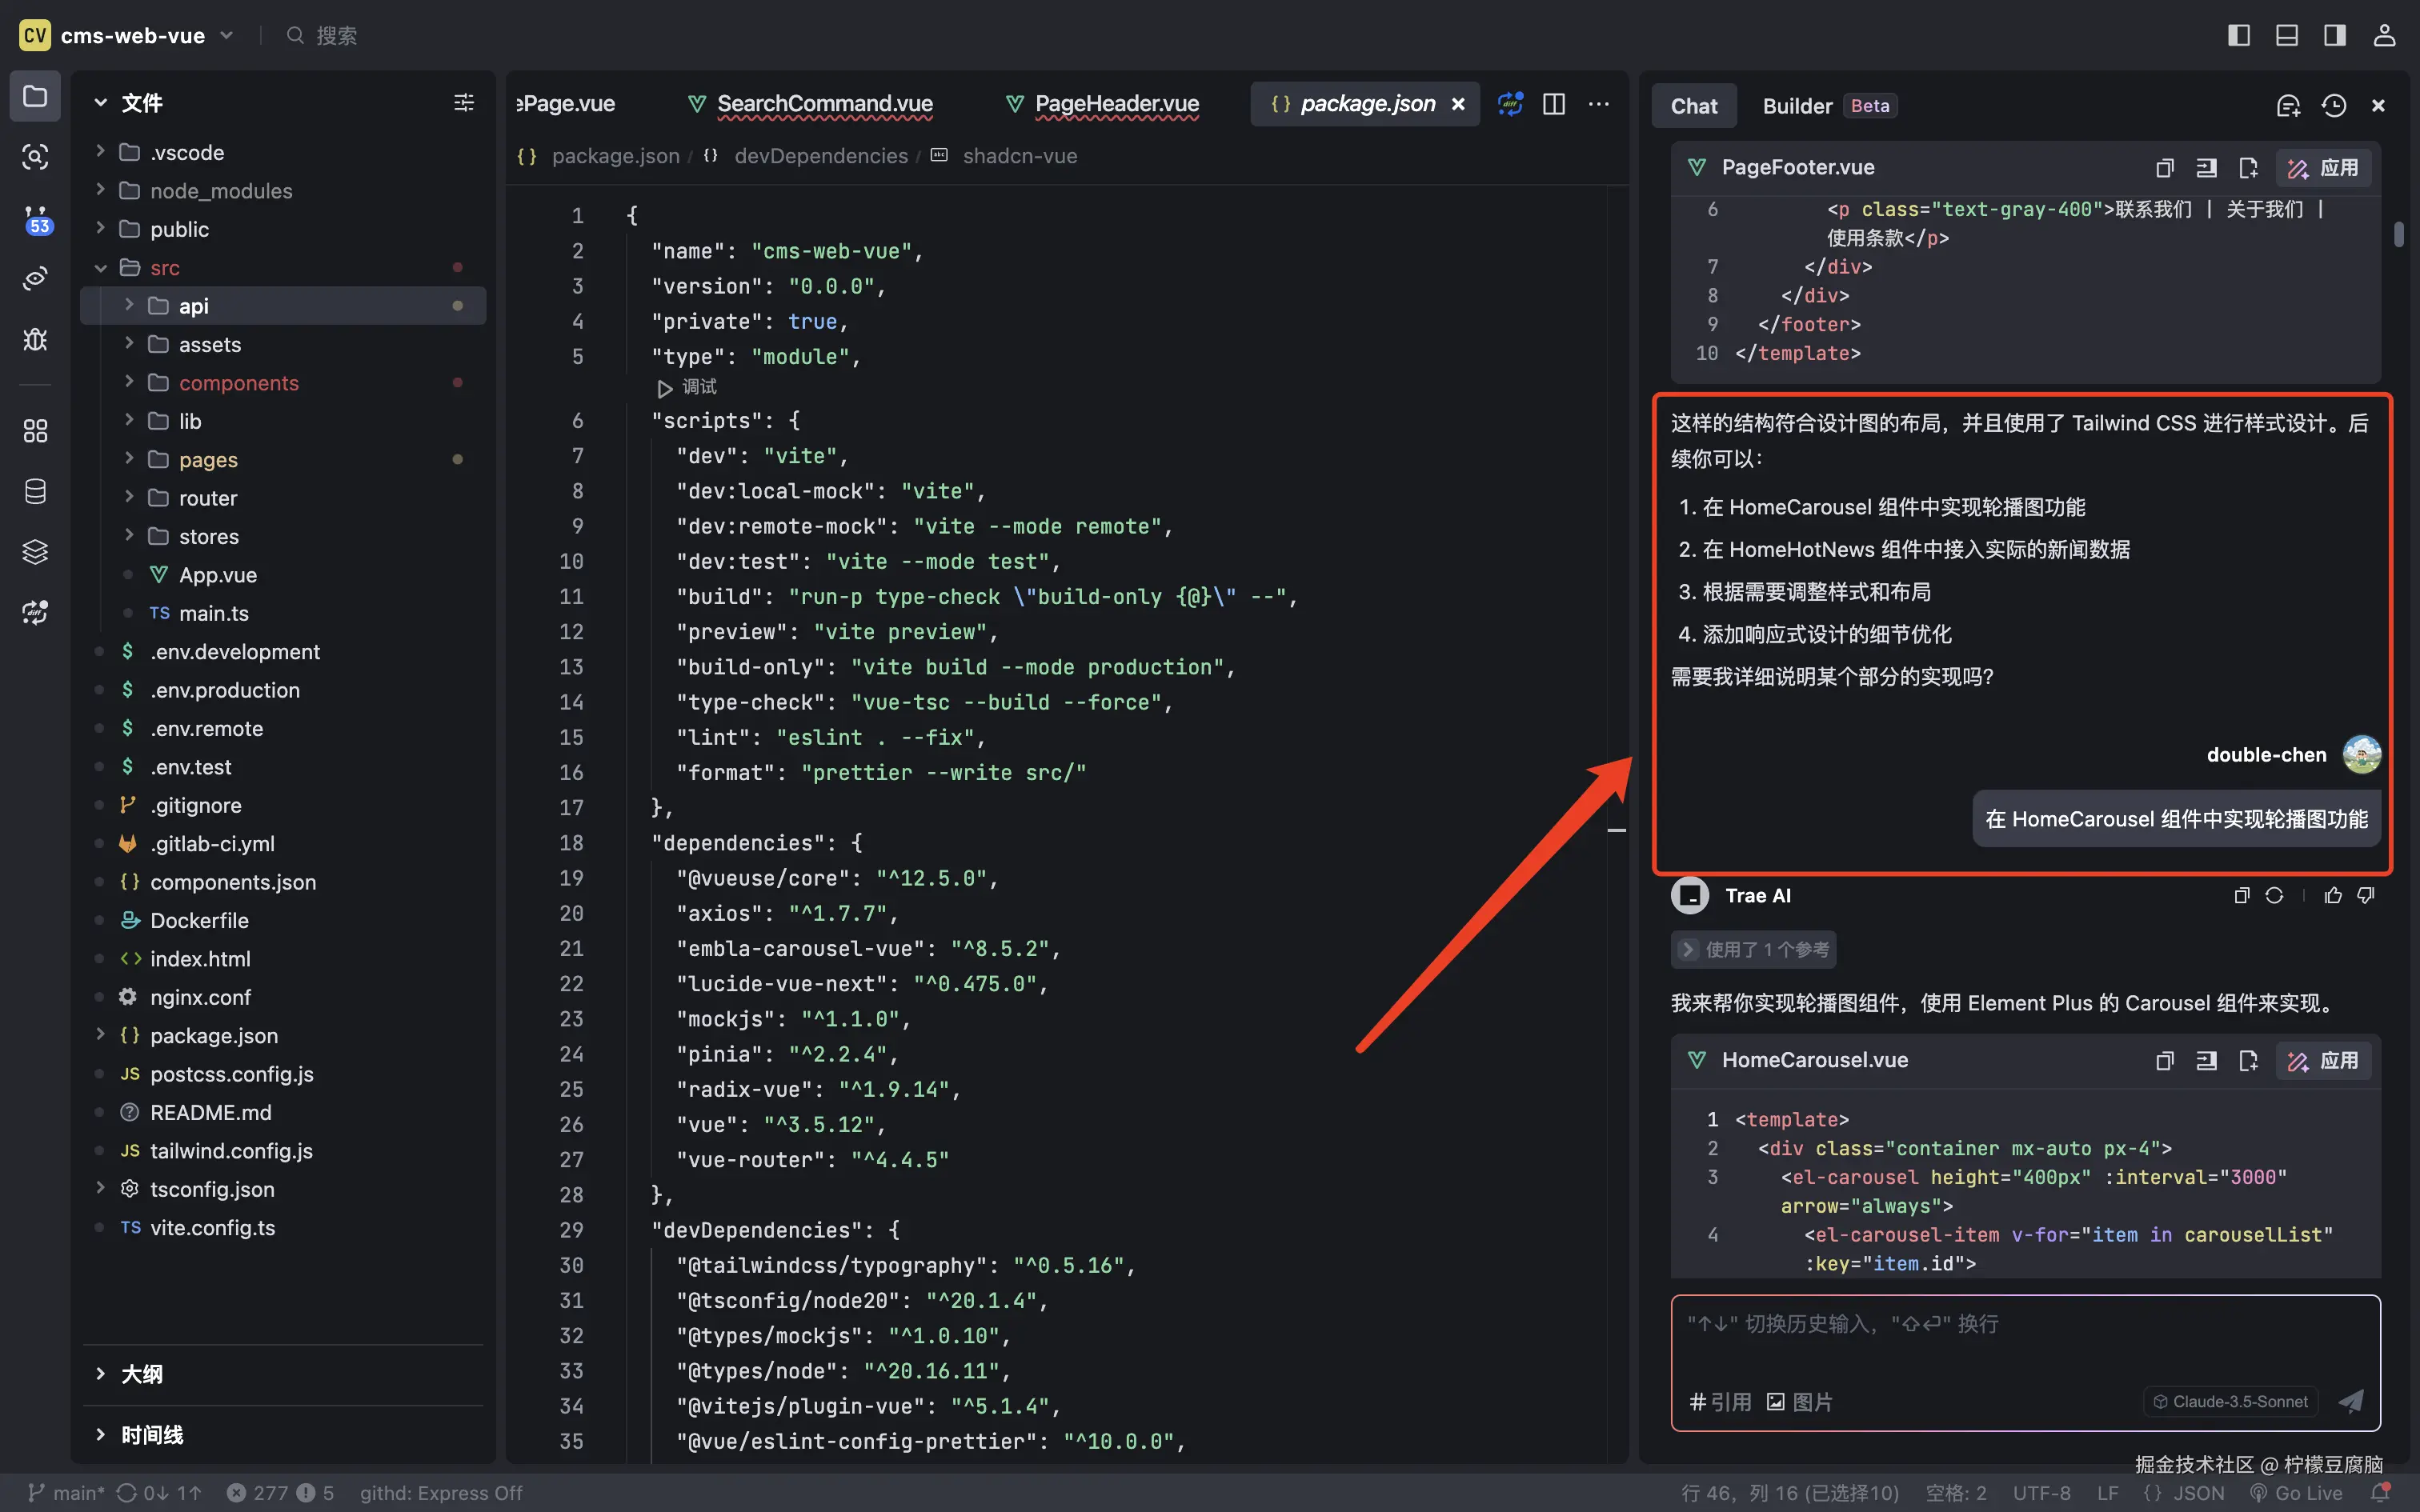The height and width of the screenshot is (1512, 2420).
Task: Open the database icon in activity bar
Action: (x=35, y=491)
